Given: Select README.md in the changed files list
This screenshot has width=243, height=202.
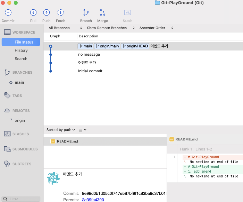Looking at the screenshot, I should (x=105, y=141).
